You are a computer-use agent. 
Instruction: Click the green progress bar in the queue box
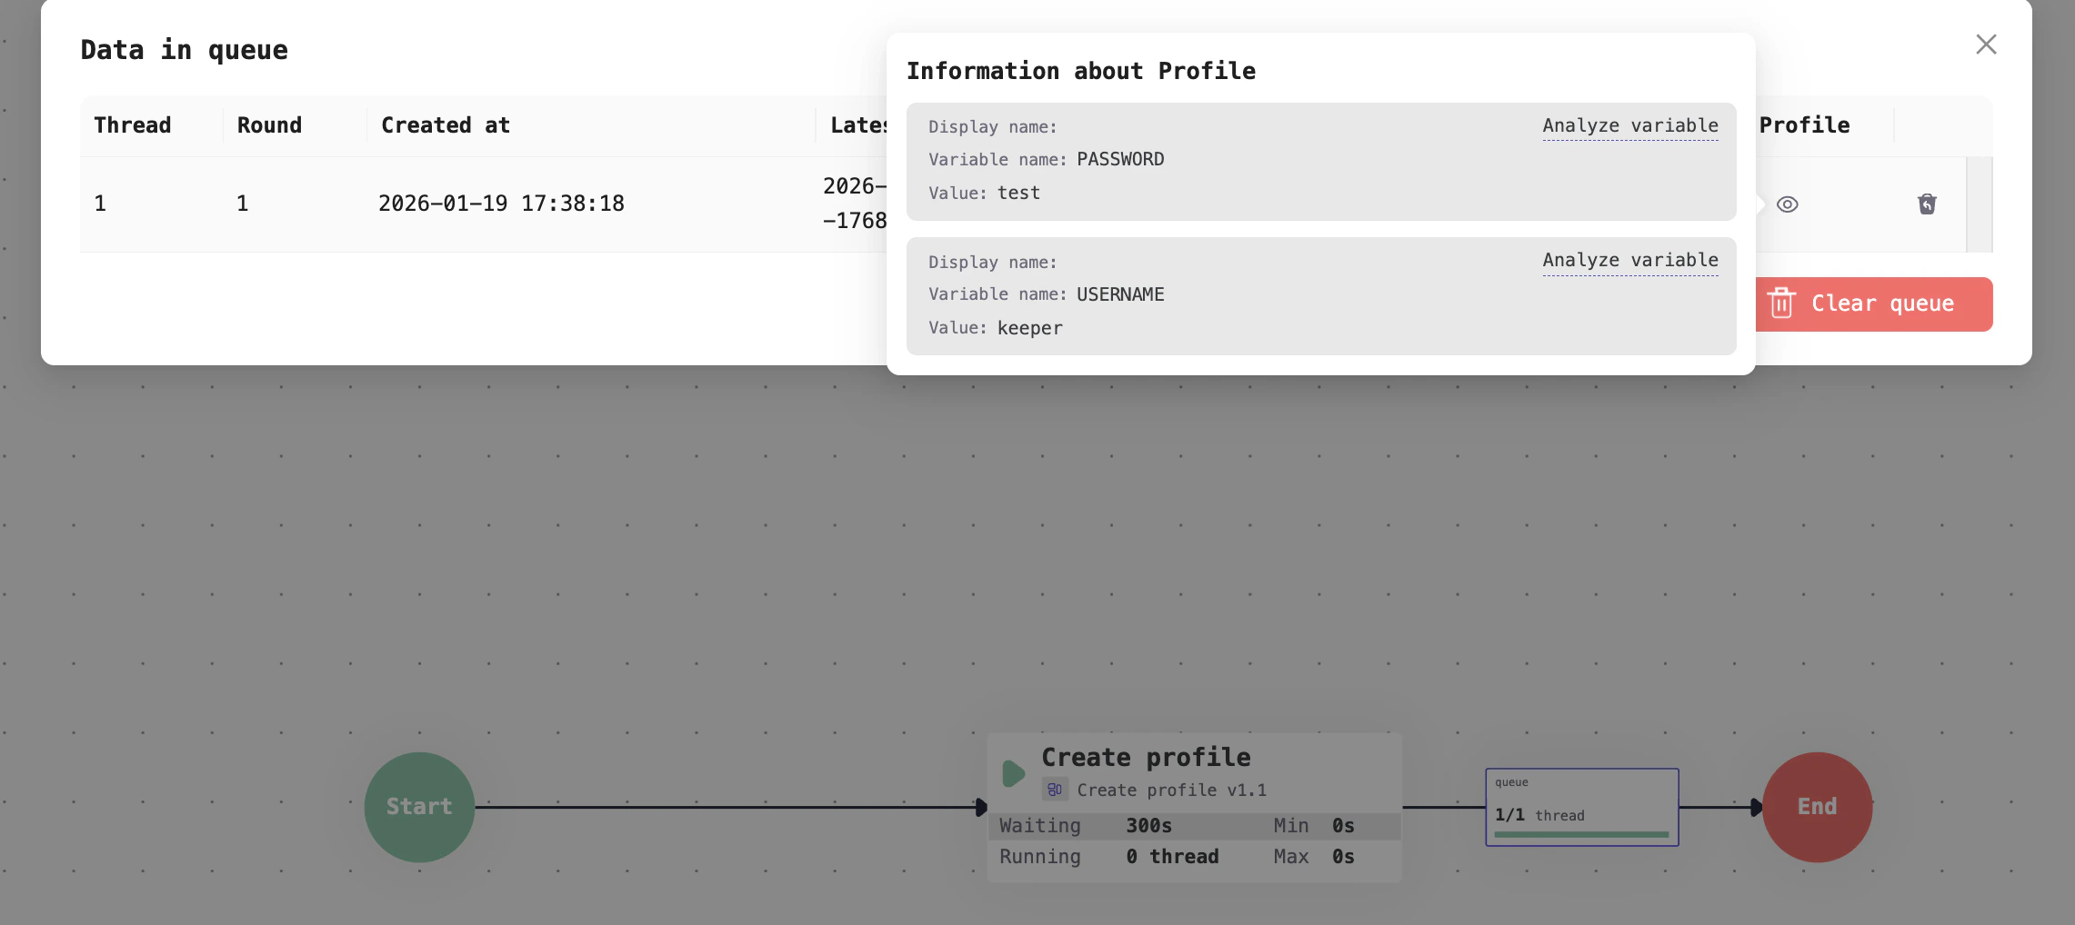tap(1582, 832)
